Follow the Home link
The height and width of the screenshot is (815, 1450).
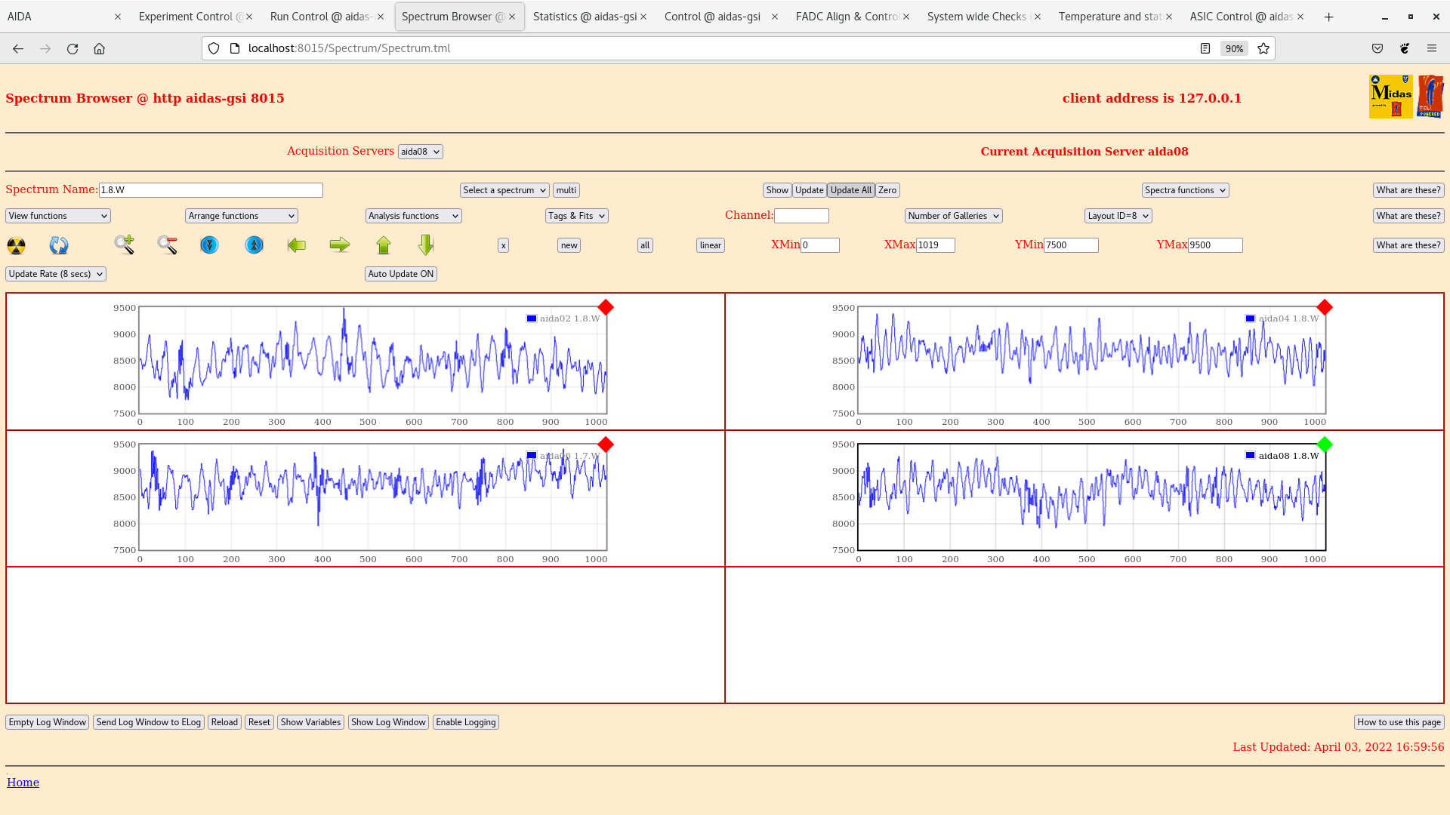(x=23, y=783)
